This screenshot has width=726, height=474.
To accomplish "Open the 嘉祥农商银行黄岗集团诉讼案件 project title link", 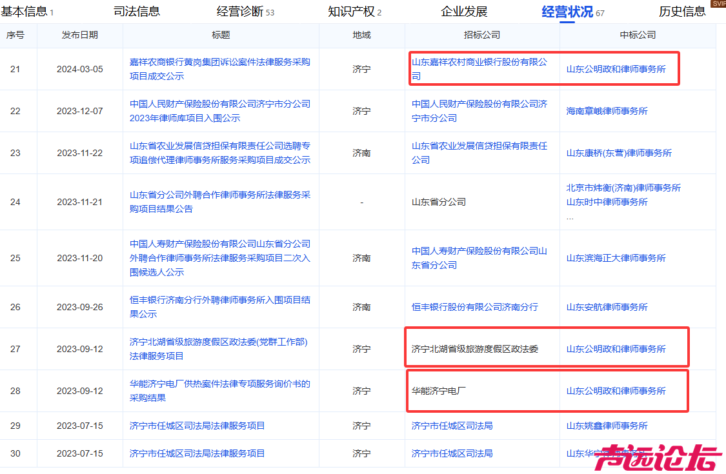I will (x=219, y=69).
